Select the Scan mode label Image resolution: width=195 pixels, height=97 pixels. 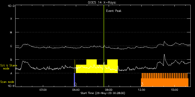[7, 82]
